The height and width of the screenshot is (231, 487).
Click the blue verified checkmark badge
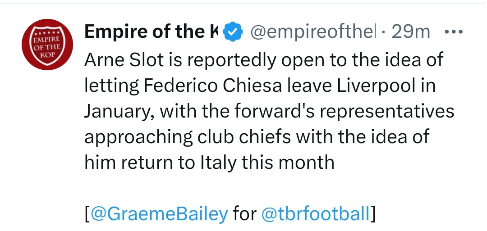point(233,32)
